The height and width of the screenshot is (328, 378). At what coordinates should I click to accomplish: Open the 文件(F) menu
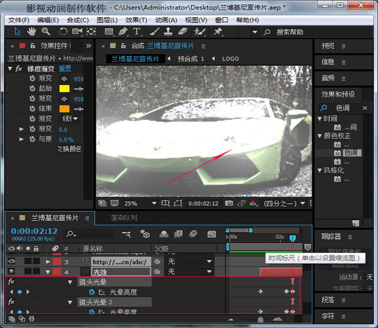(18, 20)
